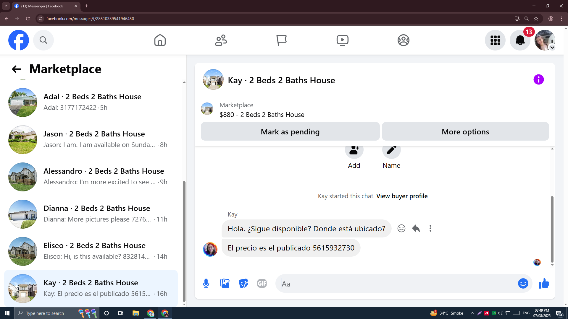Open the GIF picker
The image size is (568, 319).
[262, 284]
